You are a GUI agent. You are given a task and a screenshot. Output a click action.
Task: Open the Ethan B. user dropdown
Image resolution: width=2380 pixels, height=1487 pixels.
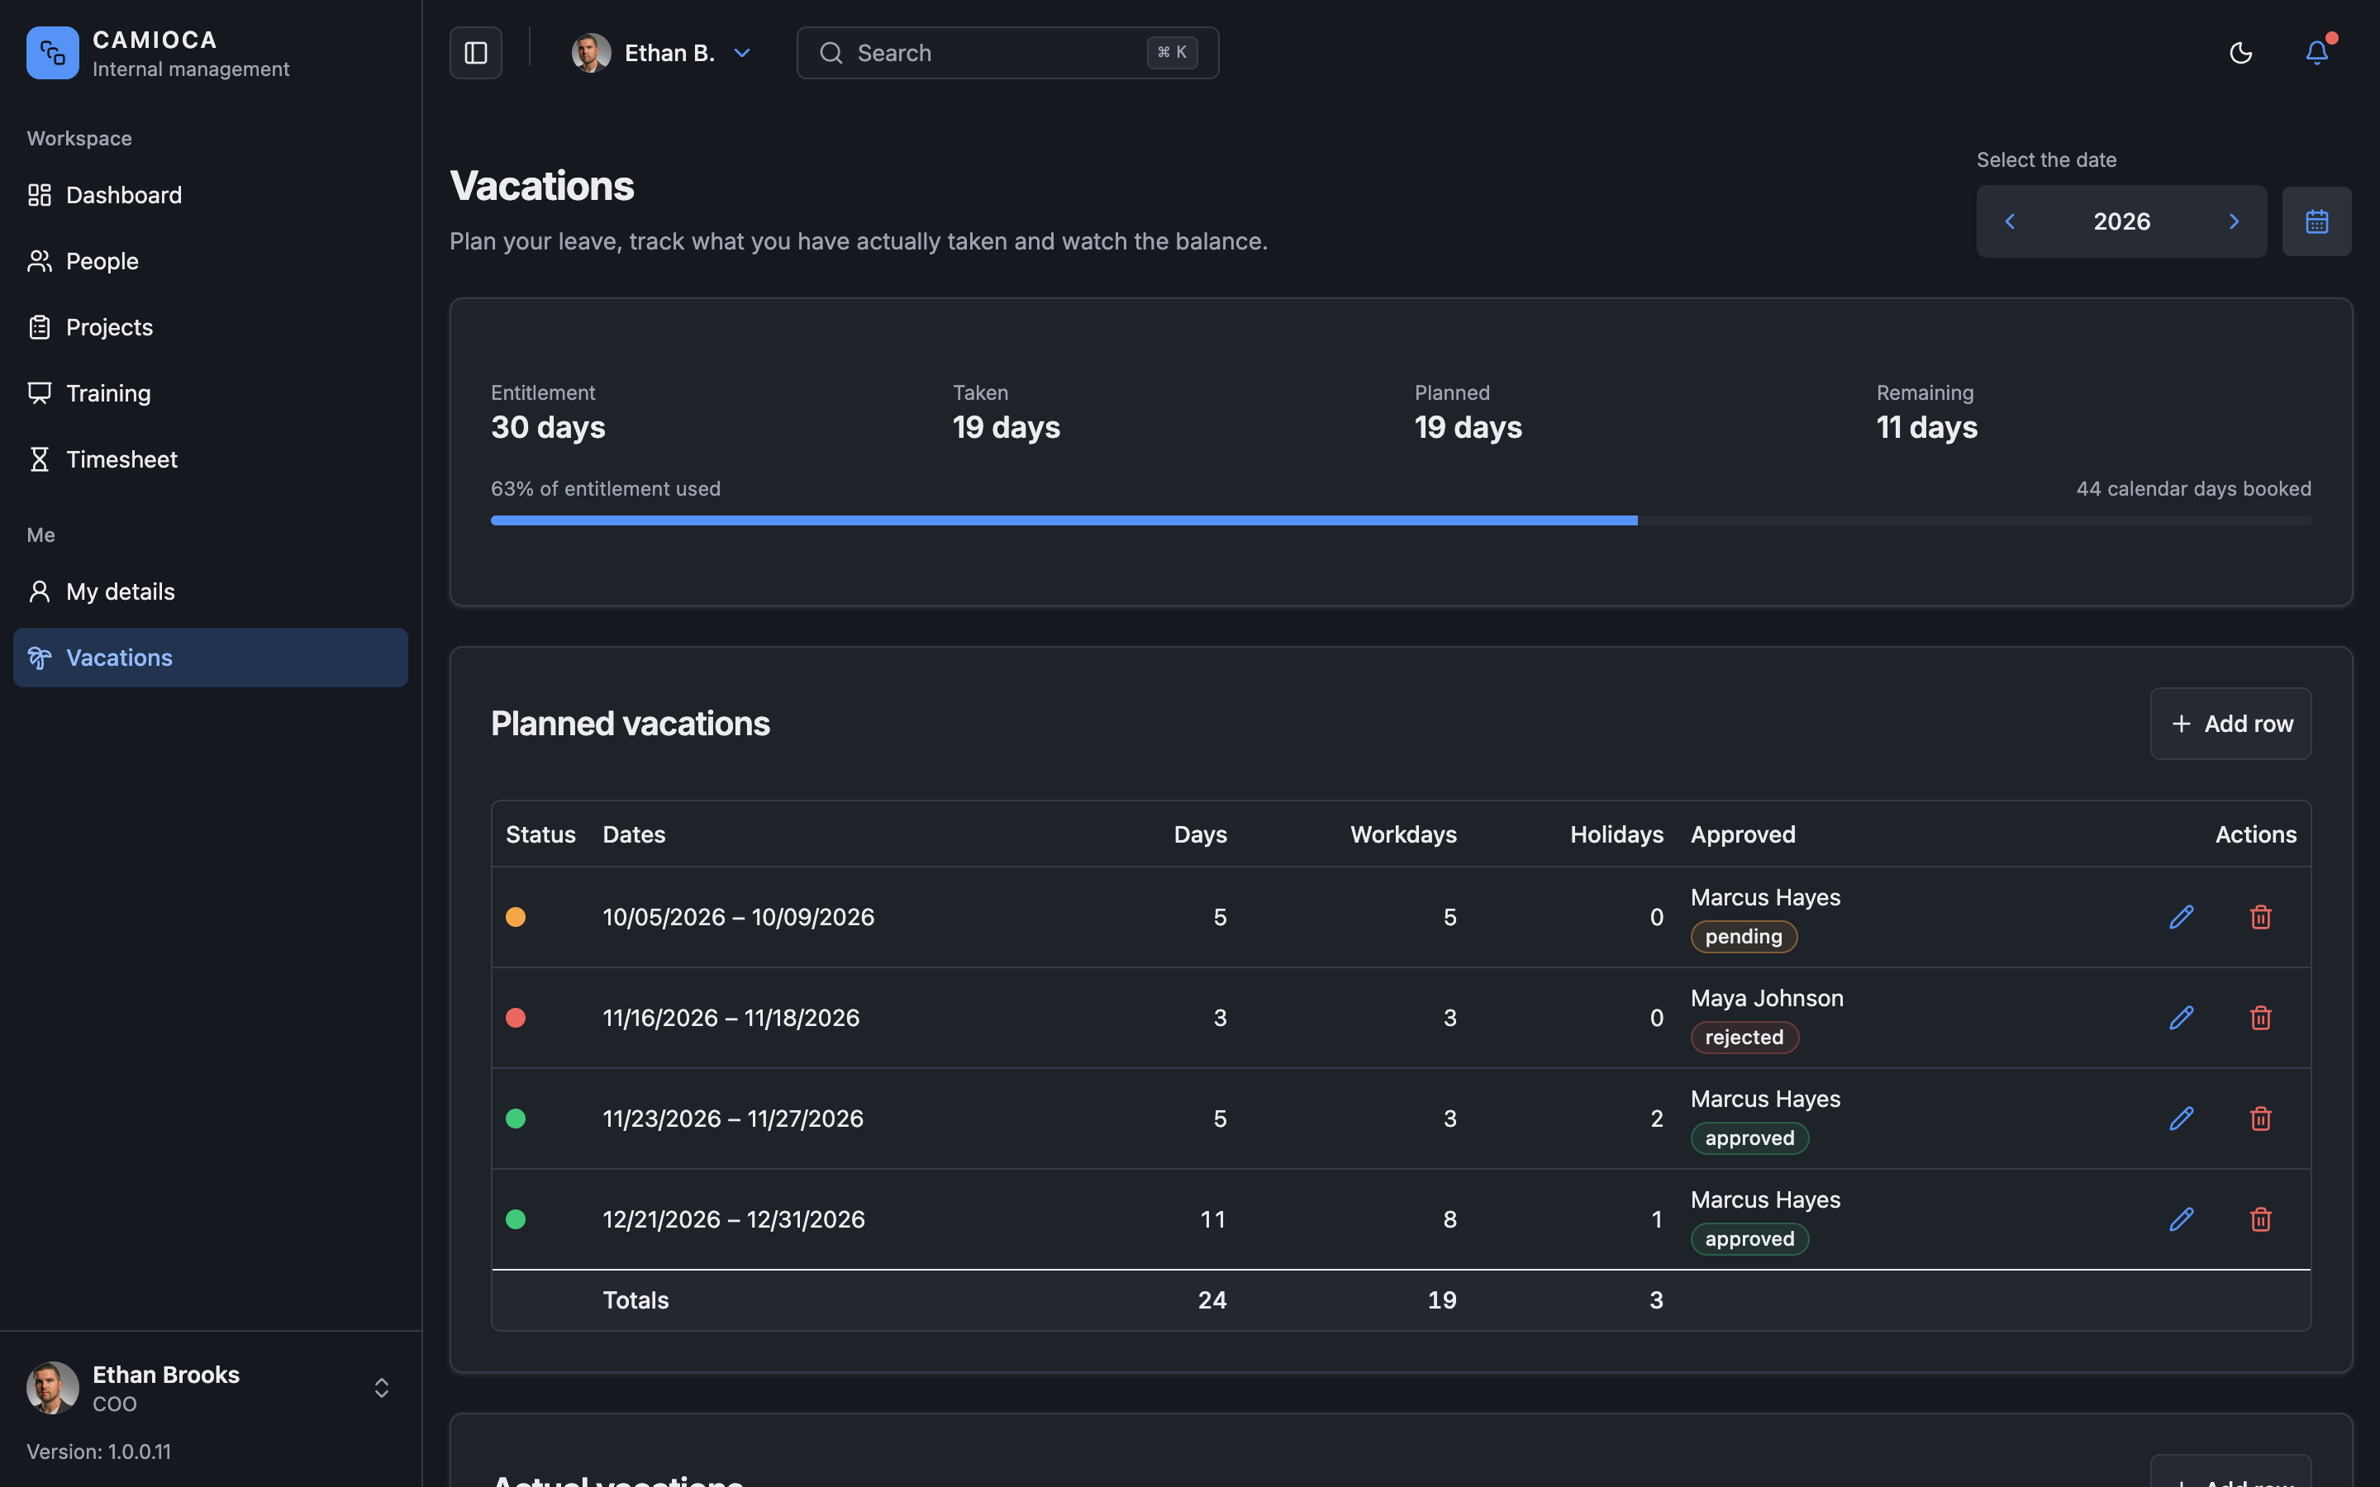662,53
